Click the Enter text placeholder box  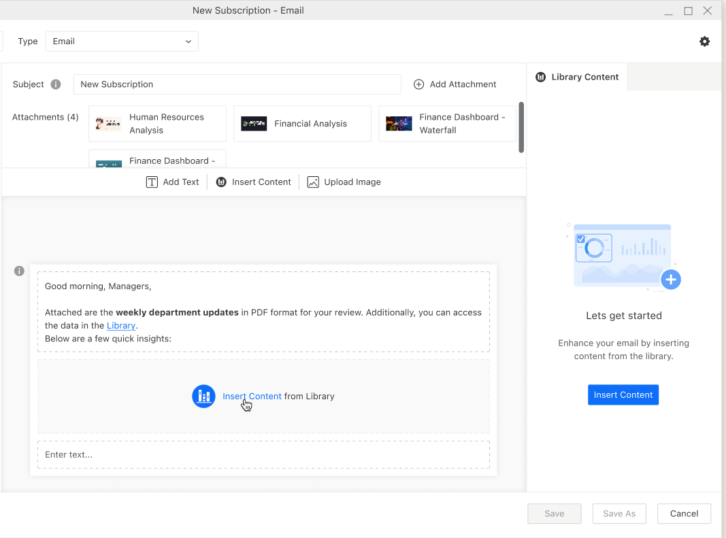pos(263,454)
